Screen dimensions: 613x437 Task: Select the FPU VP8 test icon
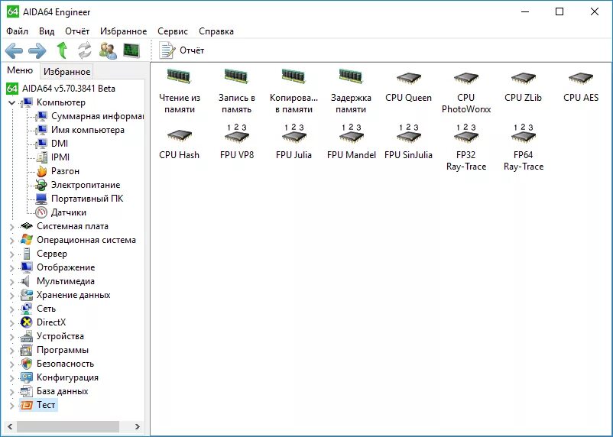(236, 141)
